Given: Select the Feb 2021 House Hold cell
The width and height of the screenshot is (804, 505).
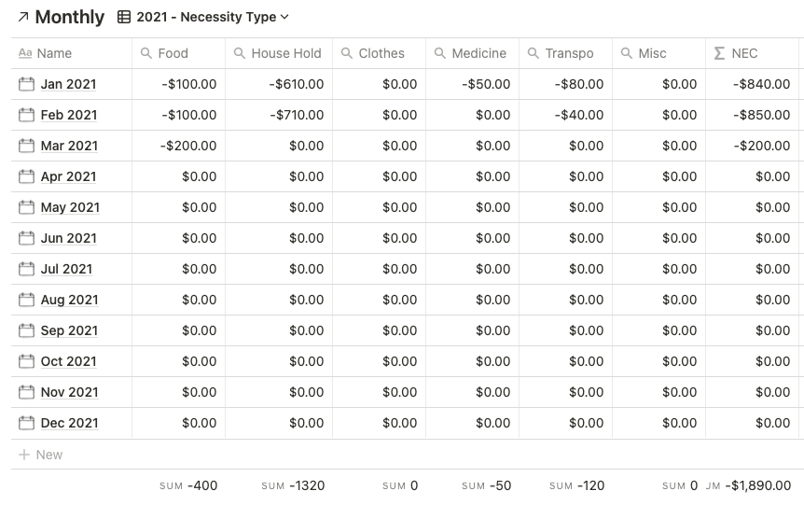Looking at the screenshot, I should pyautogui.click(x=279, y=115).
